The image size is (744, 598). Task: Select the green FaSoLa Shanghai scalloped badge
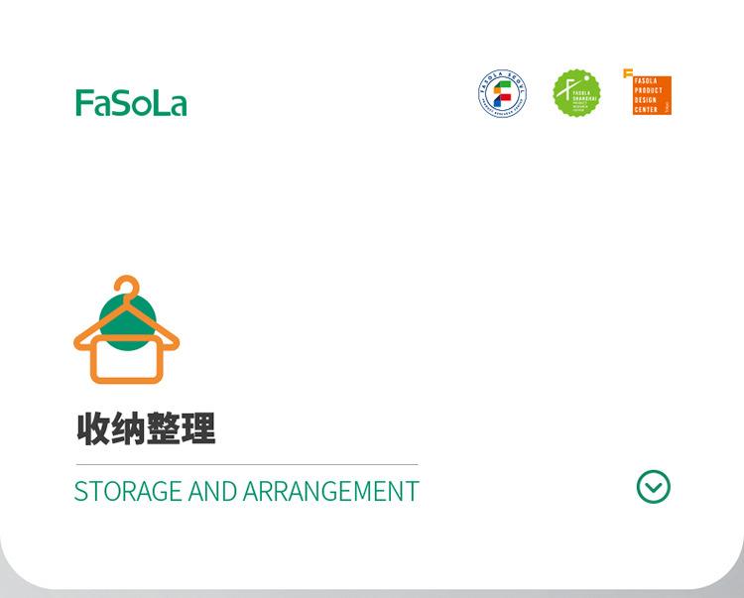pos(576,93)
